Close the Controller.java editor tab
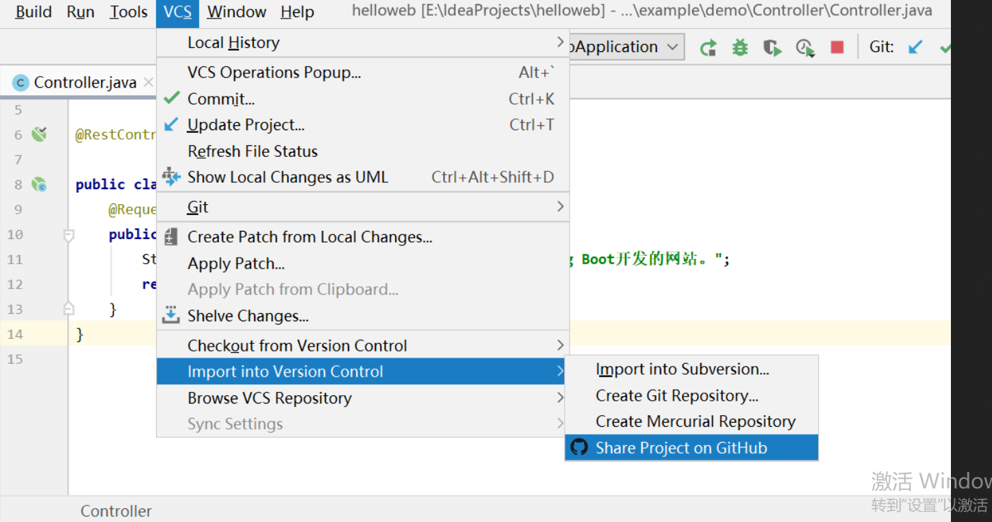992x522 pixels. [148, 83]
